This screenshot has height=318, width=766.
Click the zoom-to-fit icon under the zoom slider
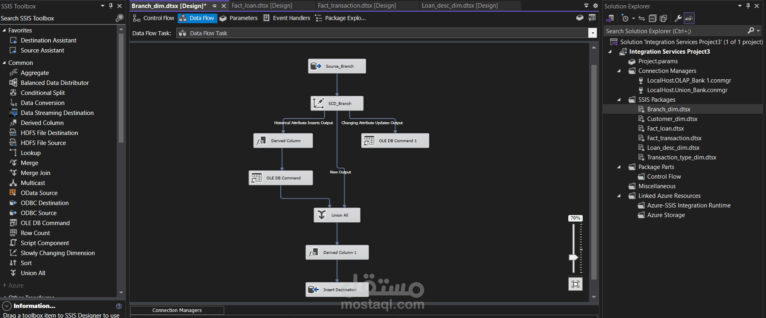click(576, 284)
